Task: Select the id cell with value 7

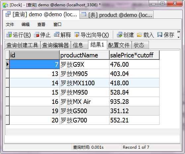Action: [x=34, y=64]
